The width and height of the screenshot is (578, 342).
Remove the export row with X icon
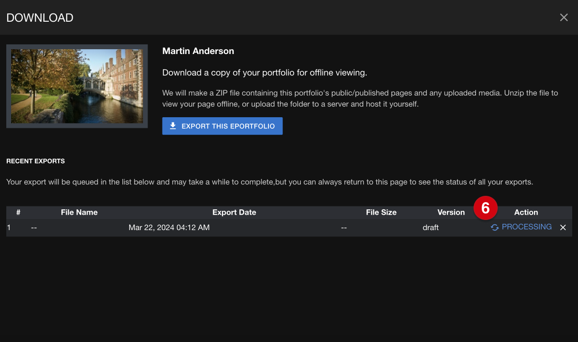563,228
